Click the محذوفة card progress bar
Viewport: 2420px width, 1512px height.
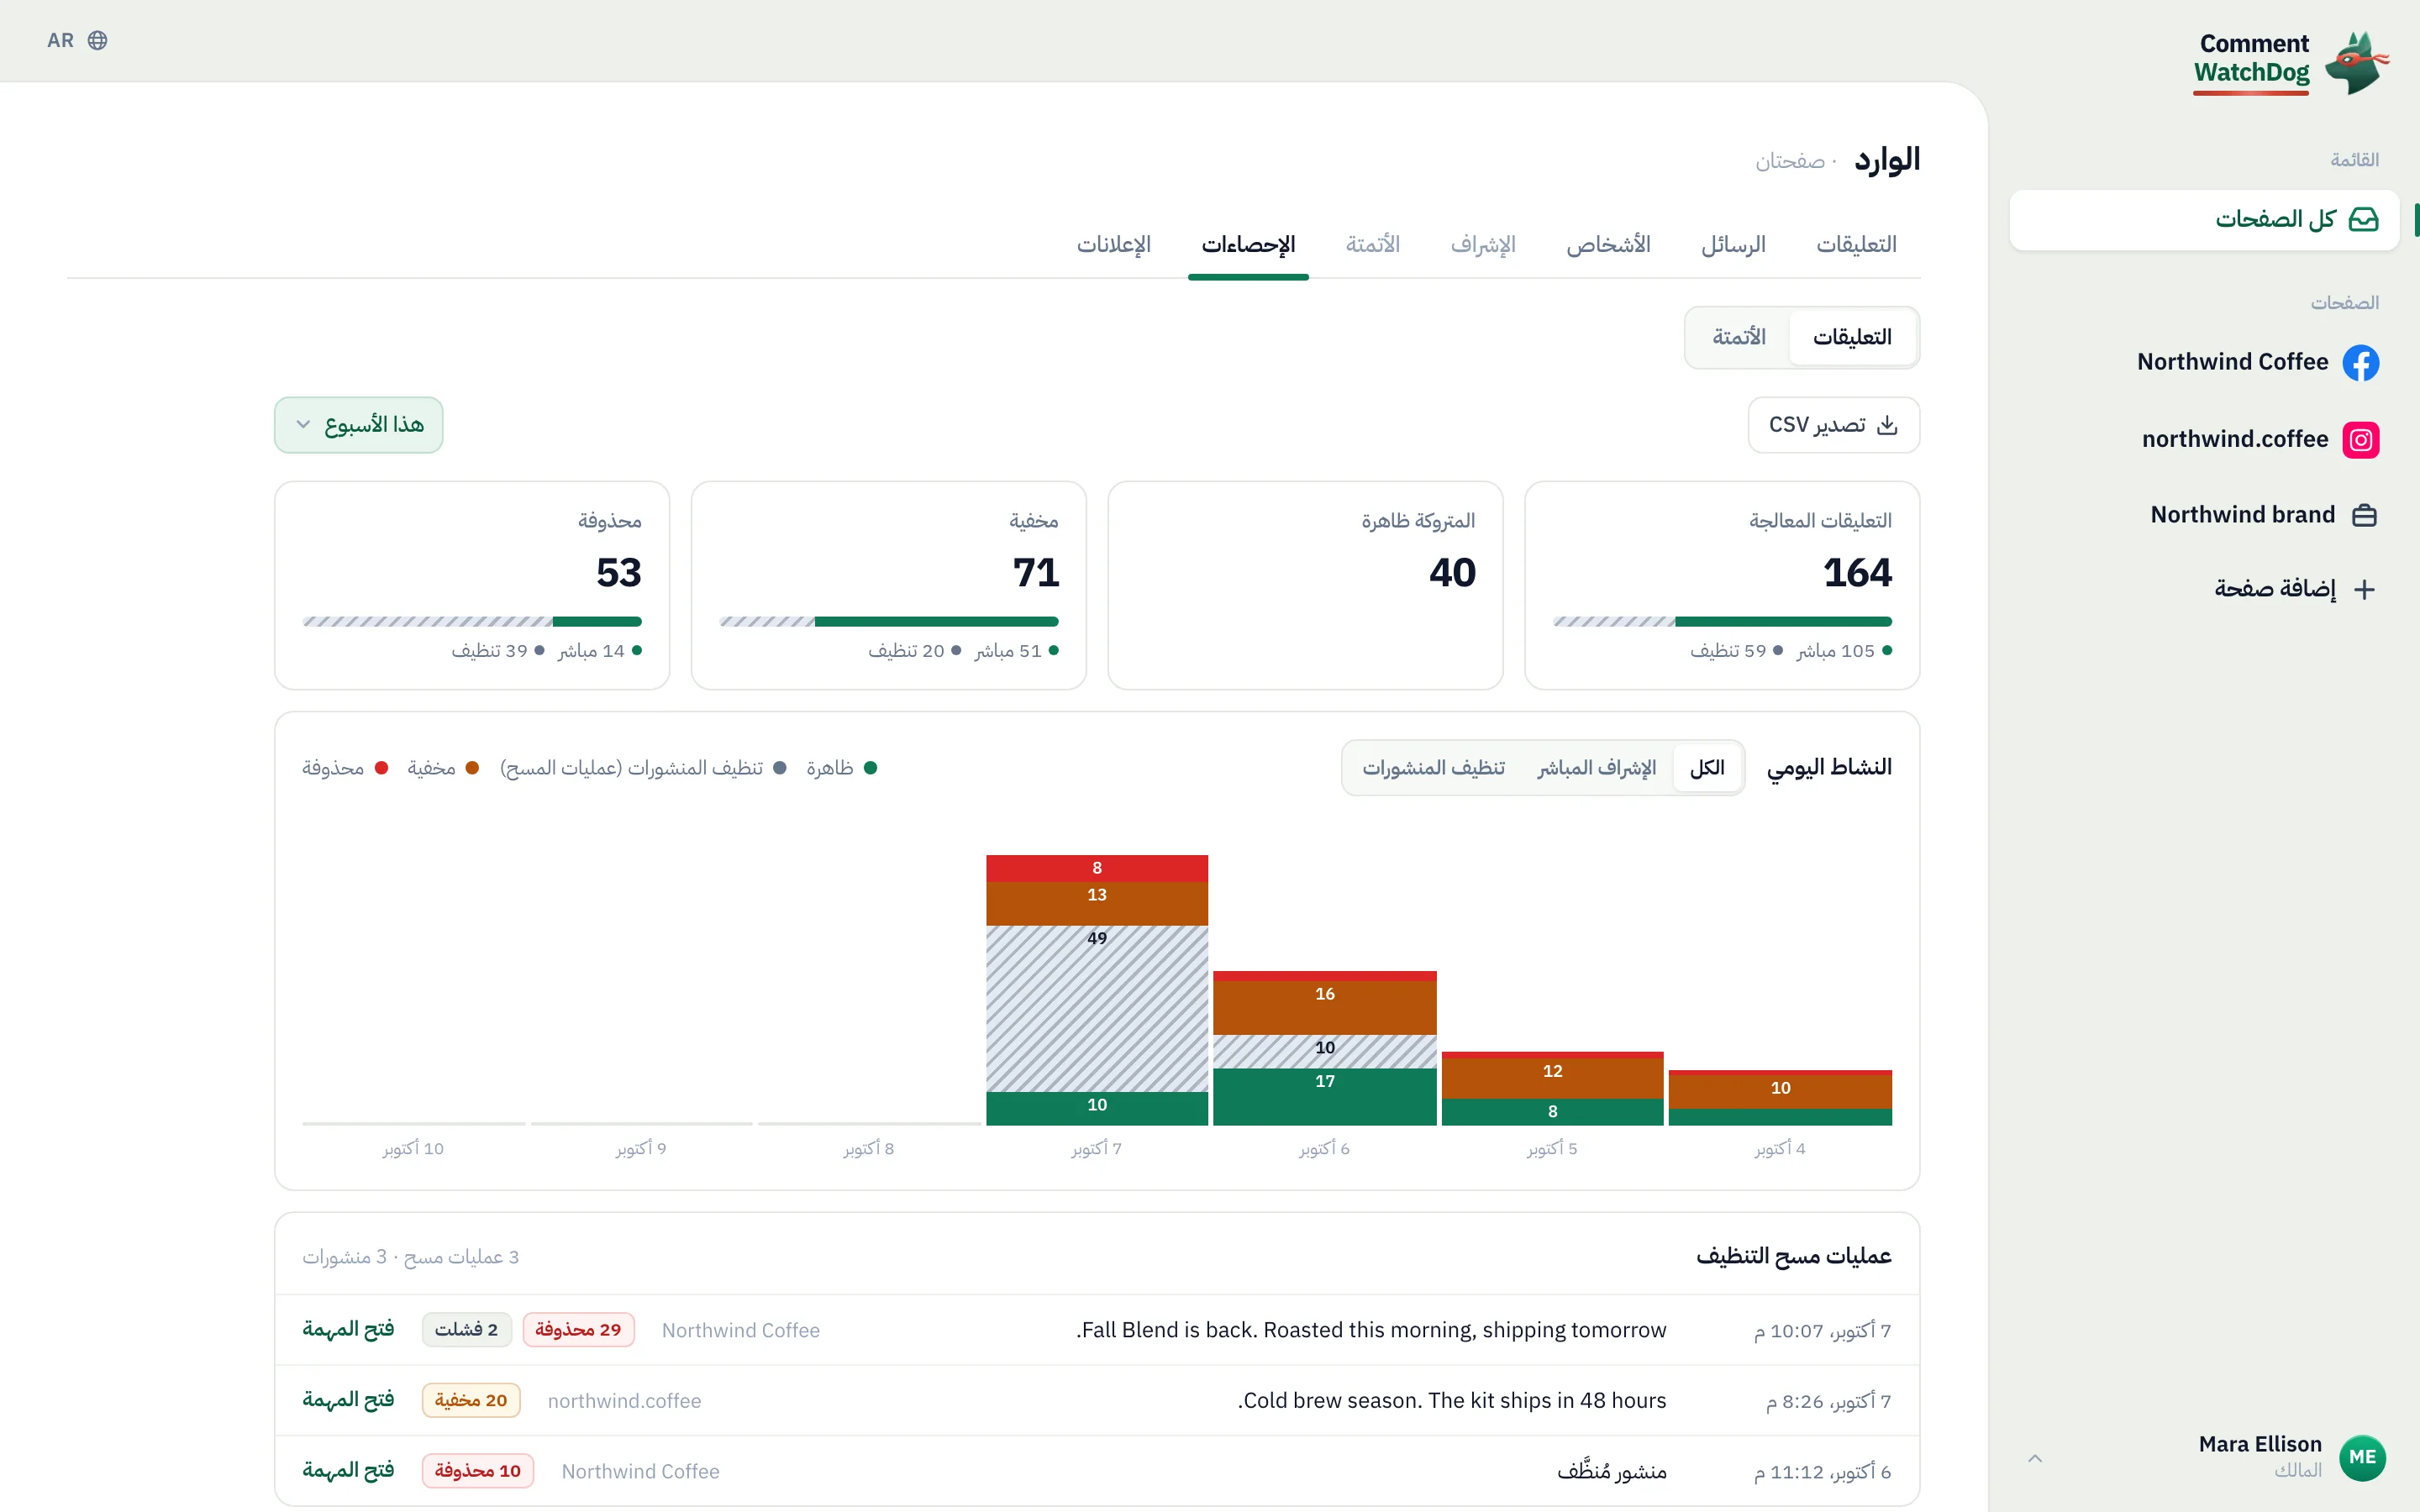pyautogui.click(x=472, y=622)
